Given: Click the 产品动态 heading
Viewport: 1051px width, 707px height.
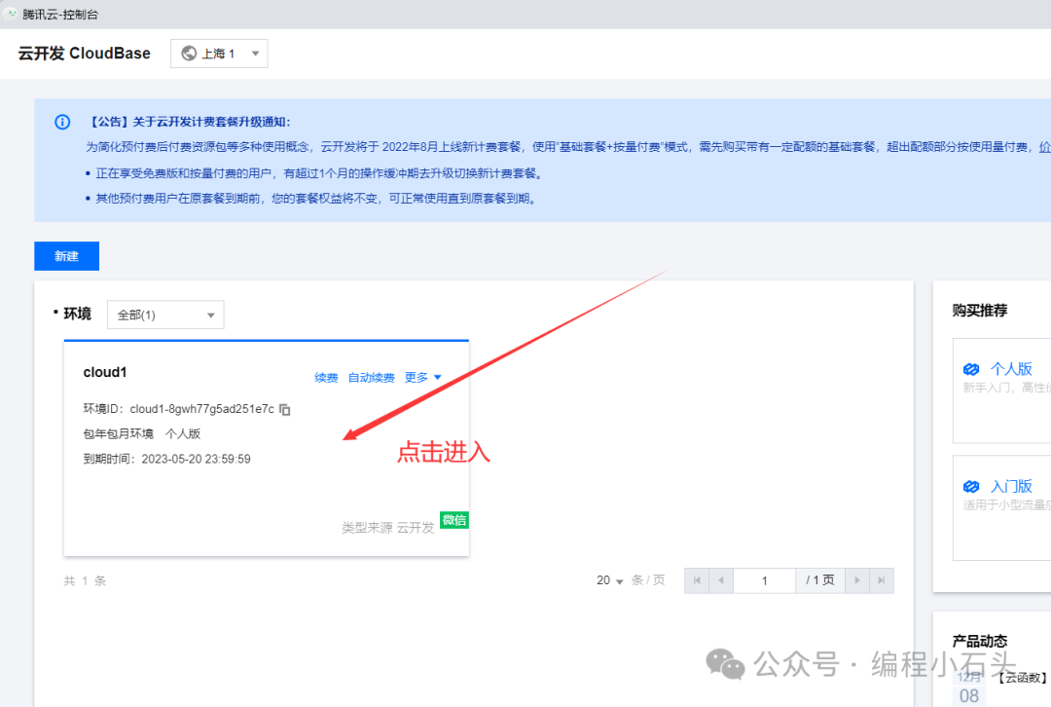Looking at the screenshot, I should coord(979,641).
